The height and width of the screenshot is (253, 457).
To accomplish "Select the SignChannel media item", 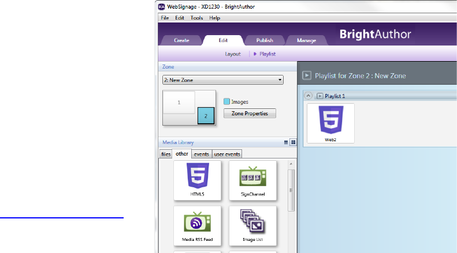I will pyautogui.click(x=252, y=180).
